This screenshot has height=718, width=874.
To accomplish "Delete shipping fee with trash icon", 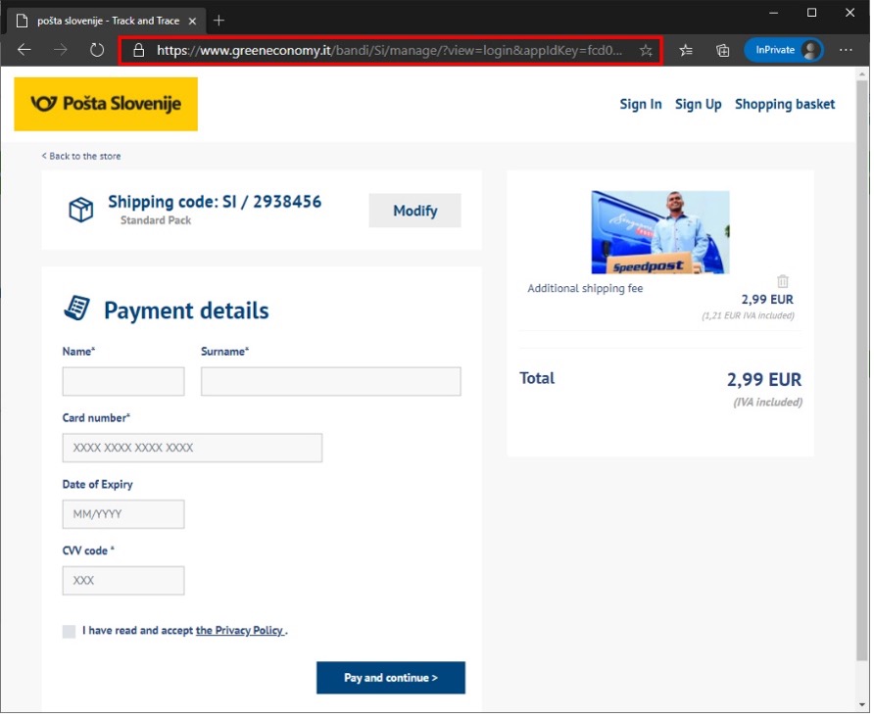I will click(x=783, y=282).
